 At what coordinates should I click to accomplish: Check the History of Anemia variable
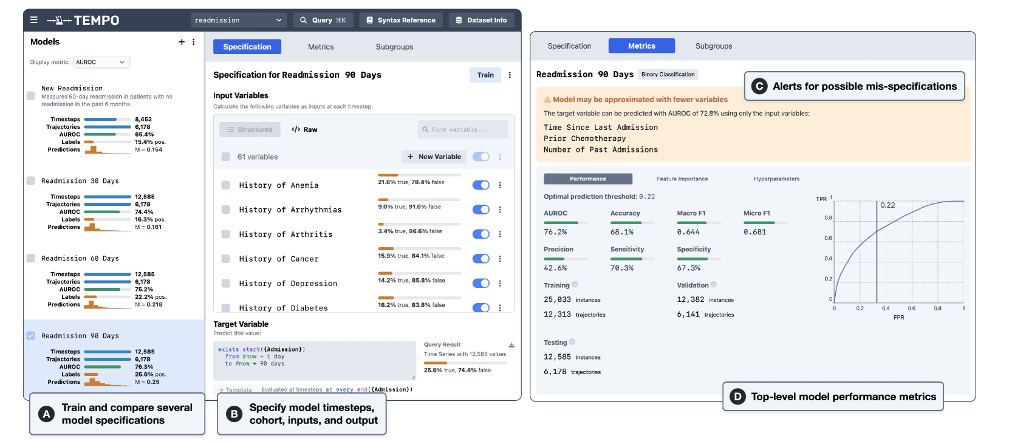coord(226,185)
